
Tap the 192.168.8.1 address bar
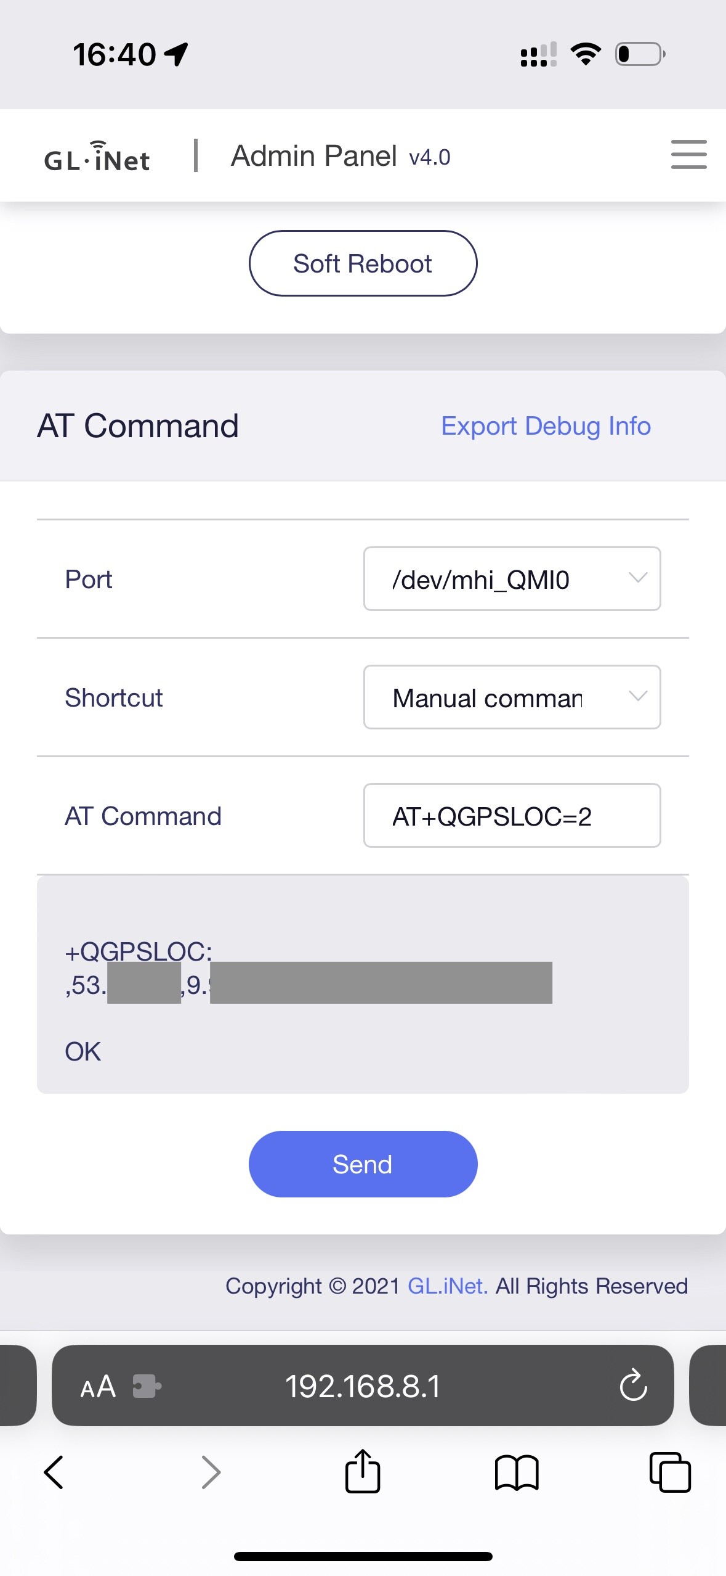tap(363, 1385)
